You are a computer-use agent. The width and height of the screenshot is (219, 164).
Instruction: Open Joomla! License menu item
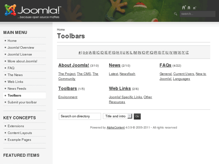click(x=20, y=54)
